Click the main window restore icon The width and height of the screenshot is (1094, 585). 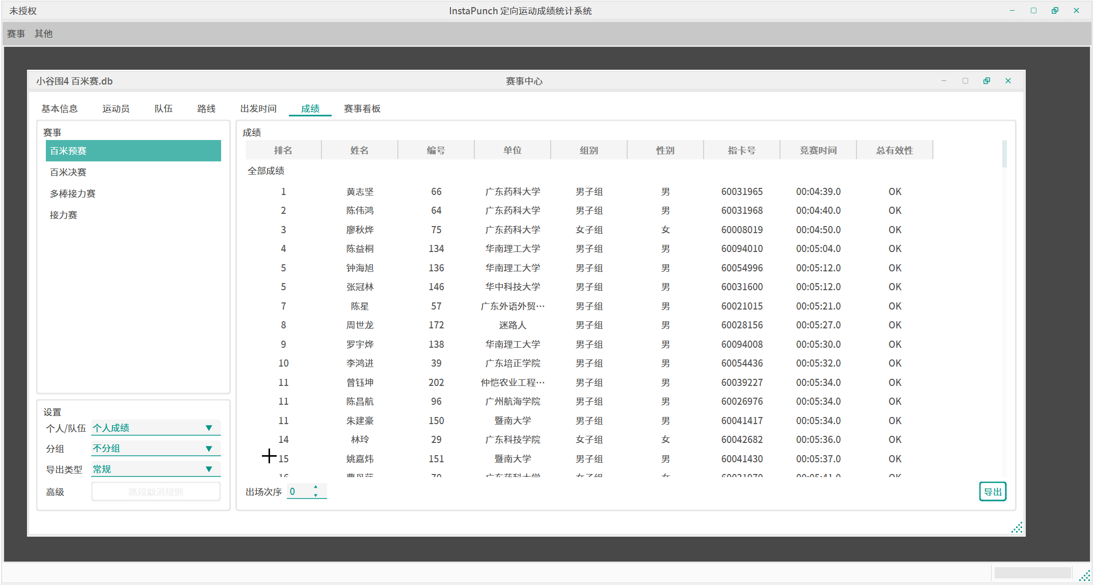1055,11
